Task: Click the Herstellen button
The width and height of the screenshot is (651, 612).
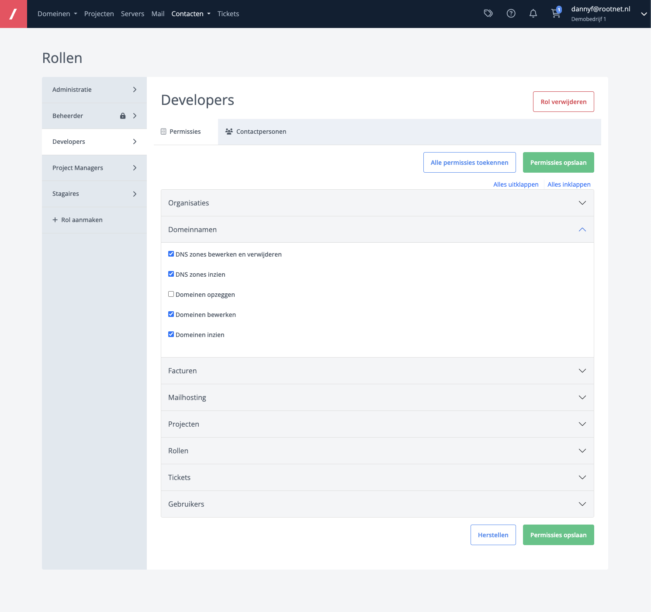Action: click(493, 535)
